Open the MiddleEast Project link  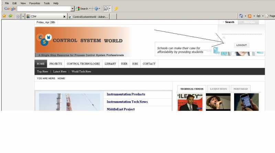[x=121, y=109]
